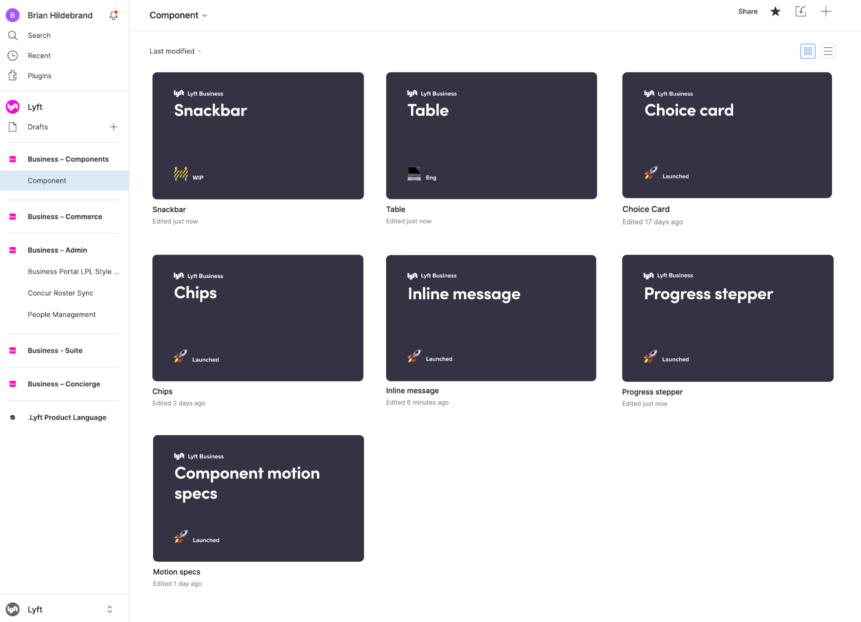The height and width of the screenshot is (622, 861).
Task: Open Business – Commerce project
Action: pos(65,216)
